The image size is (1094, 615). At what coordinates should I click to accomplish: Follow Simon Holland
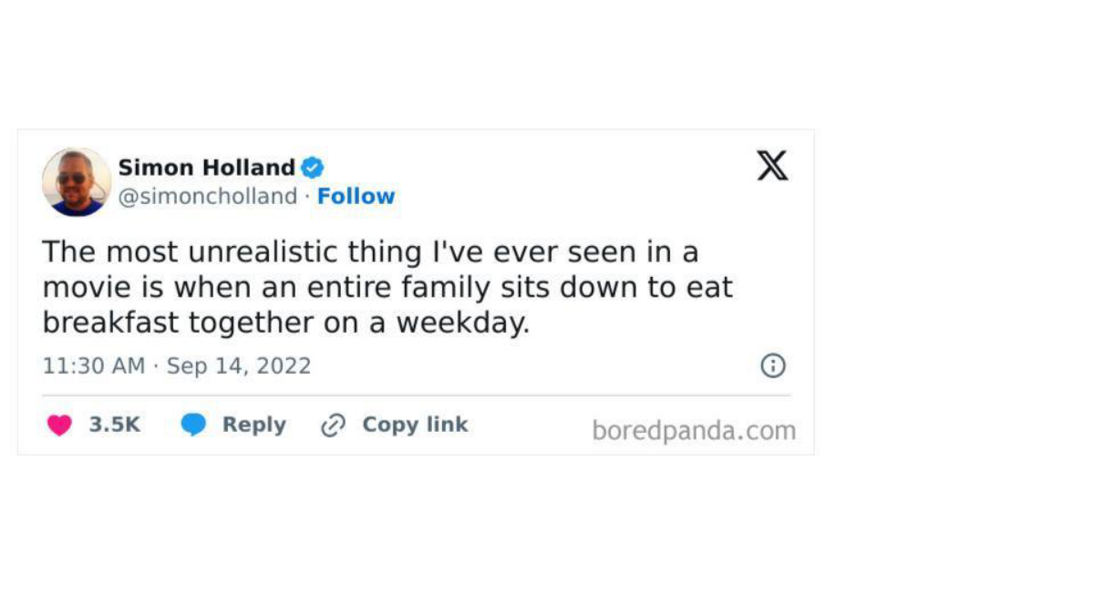tap(356, 197)
